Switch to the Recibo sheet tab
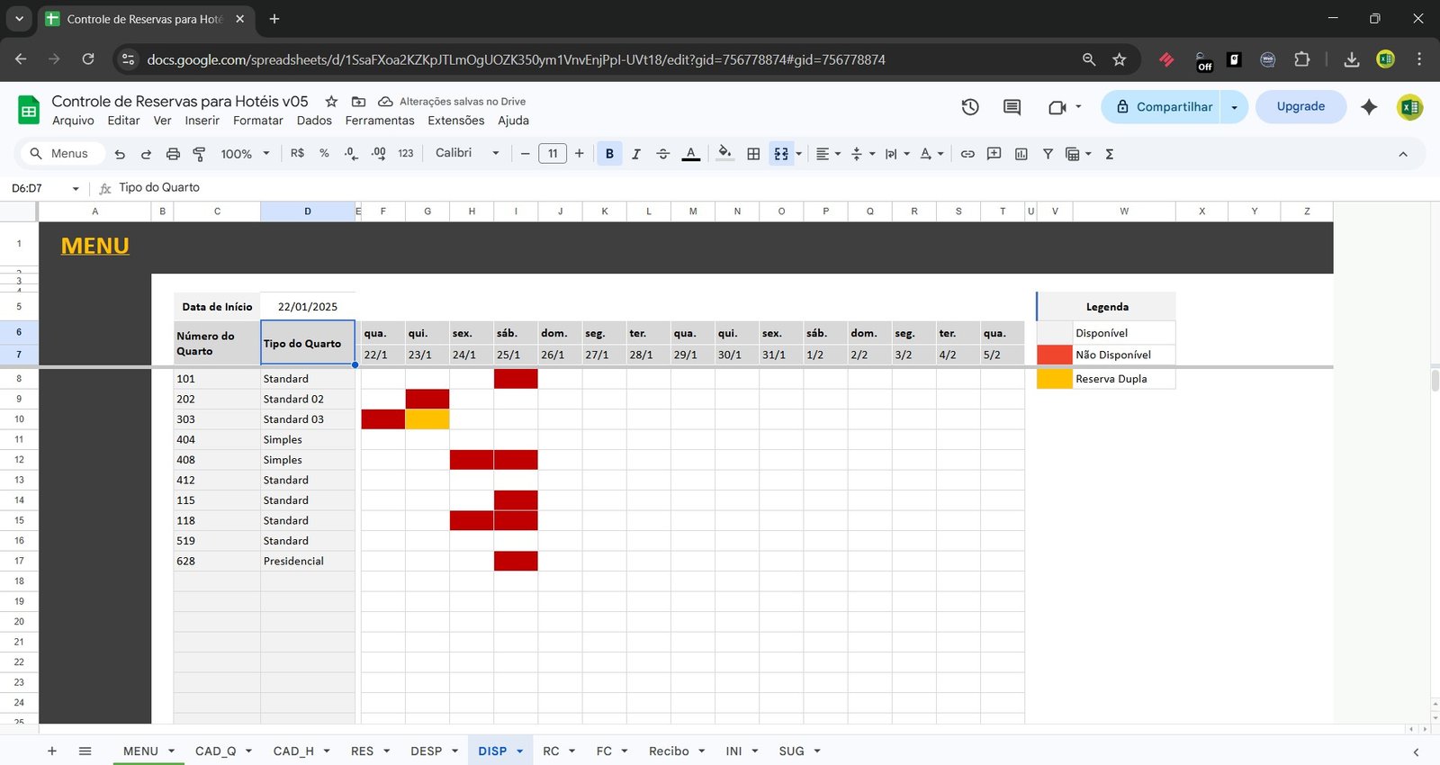This screenshot has width=1440, height=765. click(x=669, y=751)
